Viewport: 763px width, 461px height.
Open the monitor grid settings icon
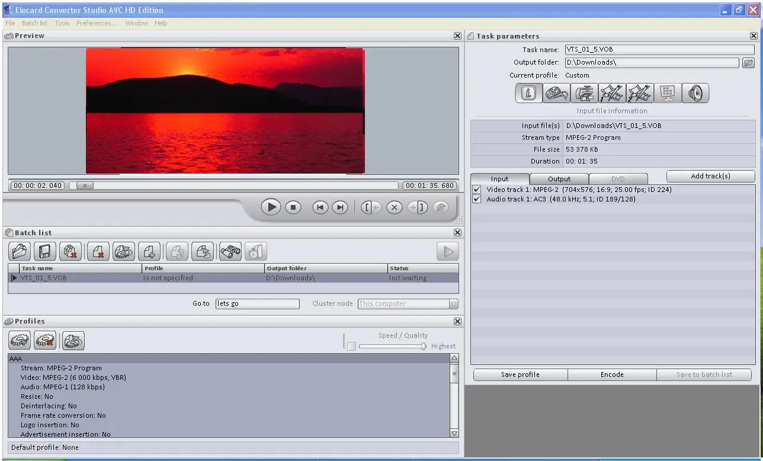pos(668,93)
